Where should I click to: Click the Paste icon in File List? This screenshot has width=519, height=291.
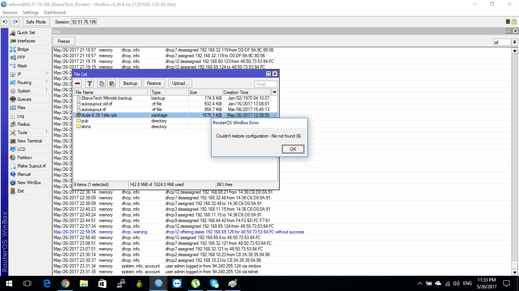pos(111,83)
